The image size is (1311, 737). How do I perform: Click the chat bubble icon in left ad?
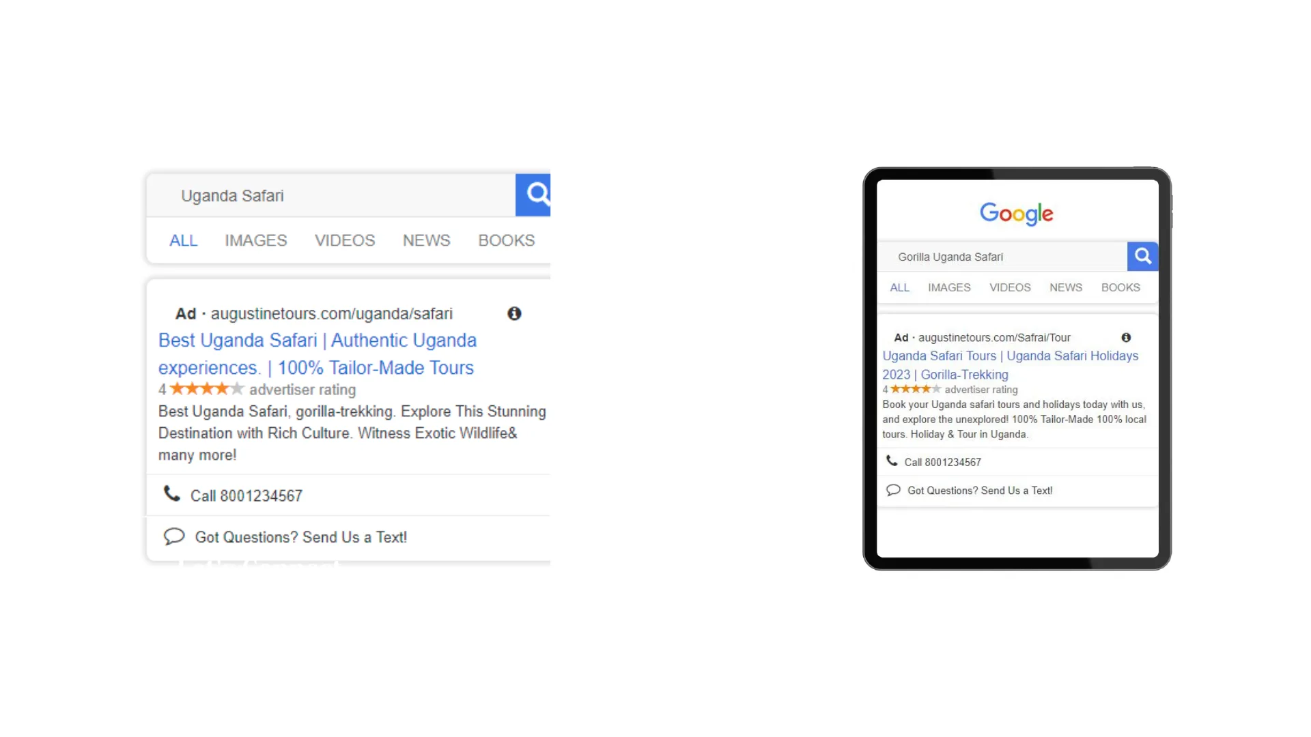(x=174, y=536)
